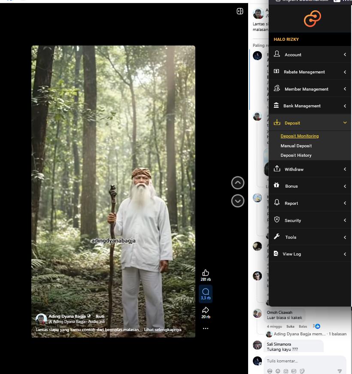
Task: Click the blue like reaction on Omoh Cisawah's comment
Action: (x=318, y=326)
